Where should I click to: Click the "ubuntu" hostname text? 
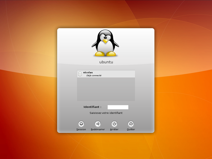[106, 62]
